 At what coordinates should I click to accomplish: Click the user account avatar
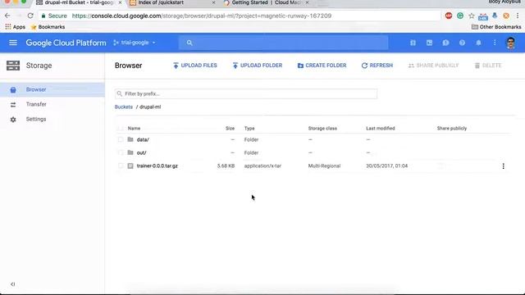[x=510, y=43]
